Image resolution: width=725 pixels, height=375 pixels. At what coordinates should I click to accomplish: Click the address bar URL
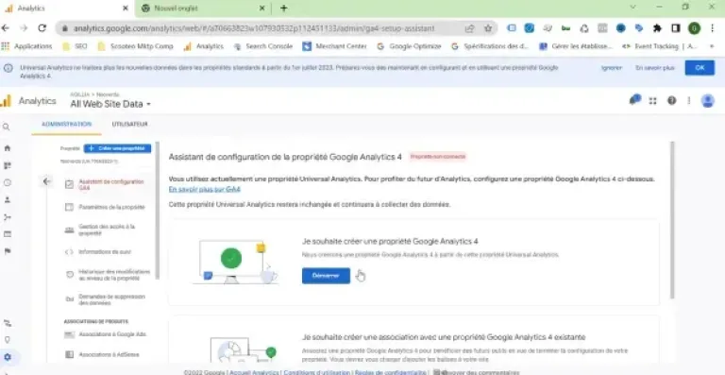click(254, 28)
